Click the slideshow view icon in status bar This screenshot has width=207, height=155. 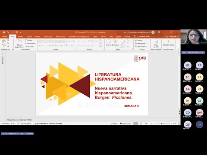pyautogui.click(x=151, y=124)
